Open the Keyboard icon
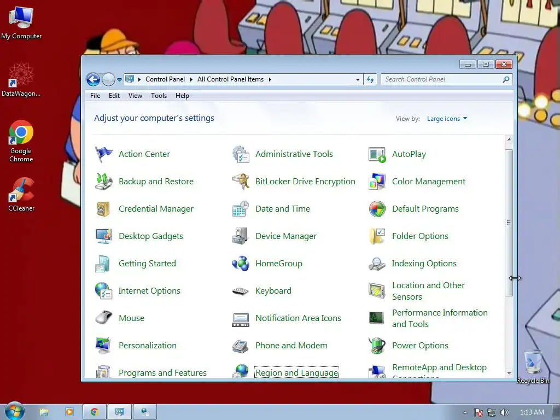 click(241, 291)
